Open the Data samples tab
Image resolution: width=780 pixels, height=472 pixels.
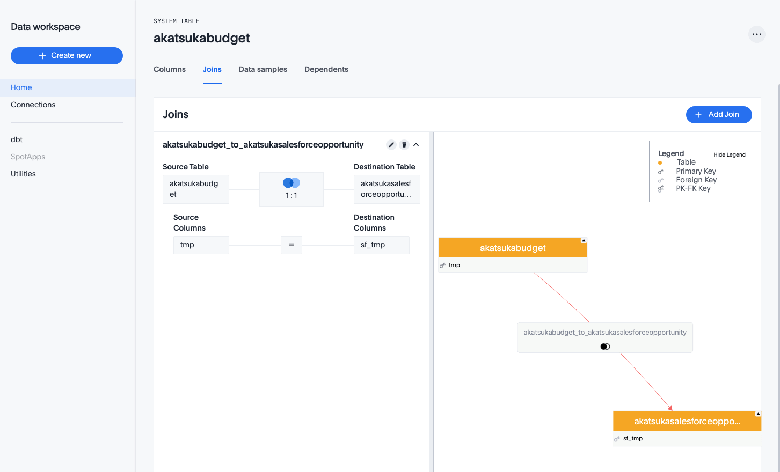(263, 69)
